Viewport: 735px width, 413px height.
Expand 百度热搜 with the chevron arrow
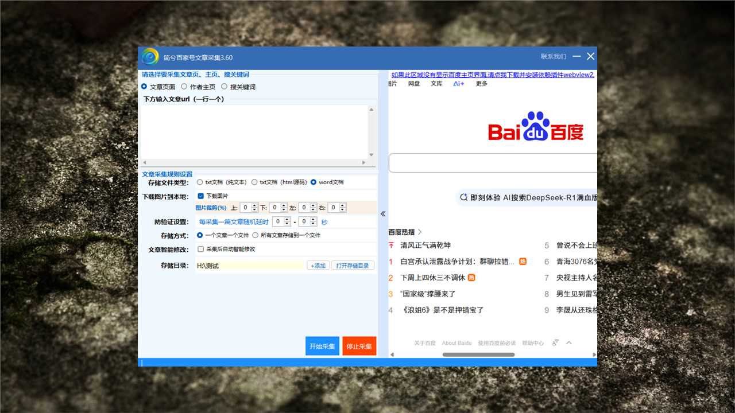[x=420, y=232]
